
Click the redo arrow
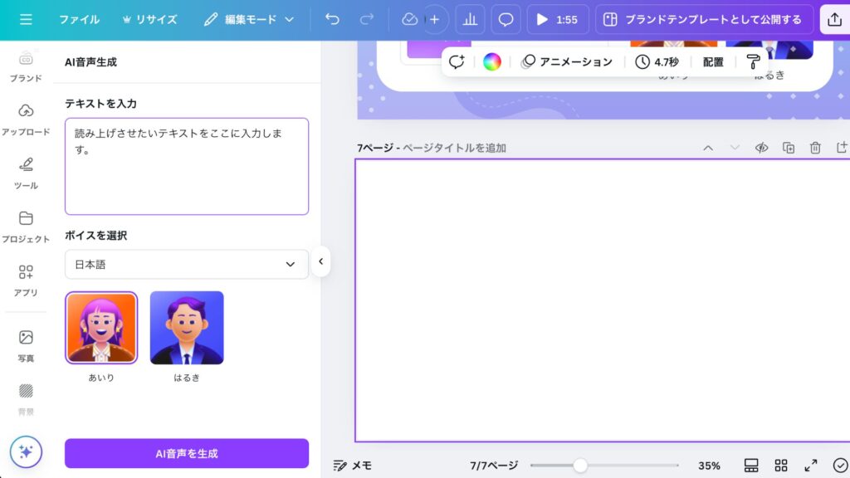click(366, 20)
